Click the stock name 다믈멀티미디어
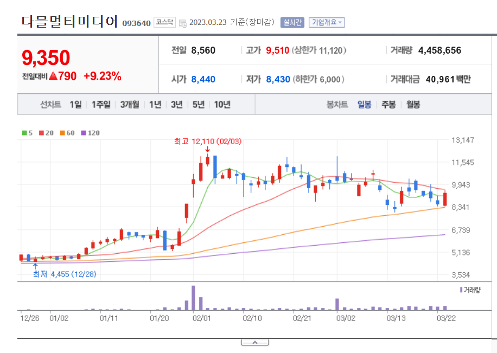This screenshot has width=497, height=353. coord(69,21)
